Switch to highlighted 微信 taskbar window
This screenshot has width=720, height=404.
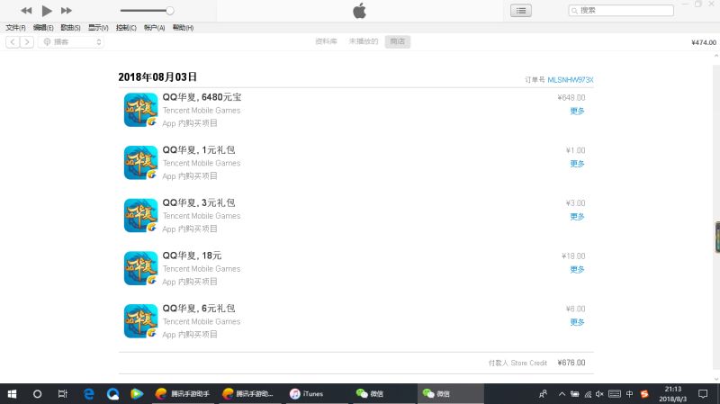point(451,394)
